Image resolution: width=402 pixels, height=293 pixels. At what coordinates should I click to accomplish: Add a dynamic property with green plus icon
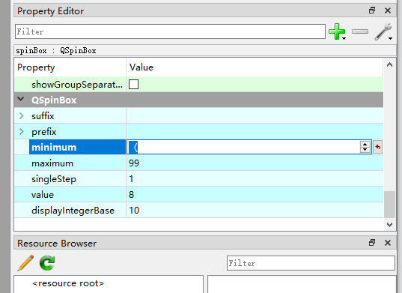coord(337,31)
